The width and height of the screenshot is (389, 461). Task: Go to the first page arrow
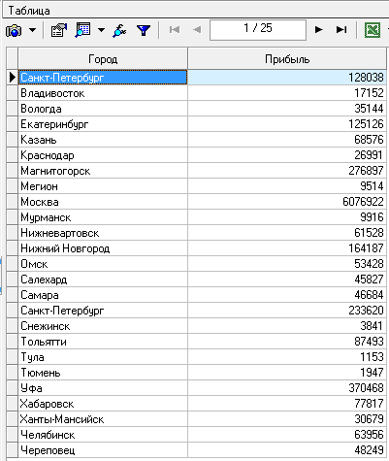(175, 30)
